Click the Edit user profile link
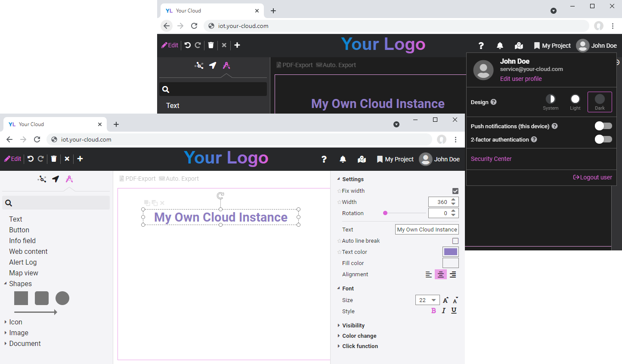Screen dimensions: 622x364 click(521, 79)
